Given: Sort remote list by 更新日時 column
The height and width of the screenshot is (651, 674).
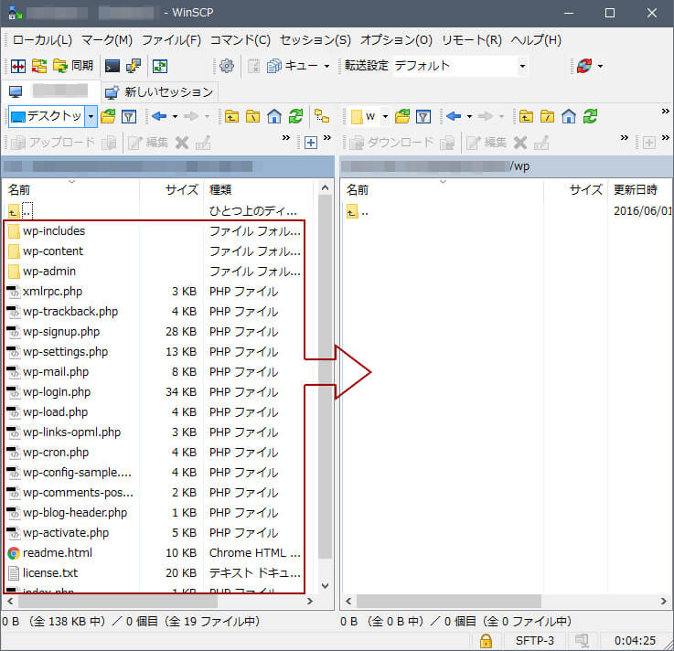Looking at the screenshot, I should pos(639,189).
